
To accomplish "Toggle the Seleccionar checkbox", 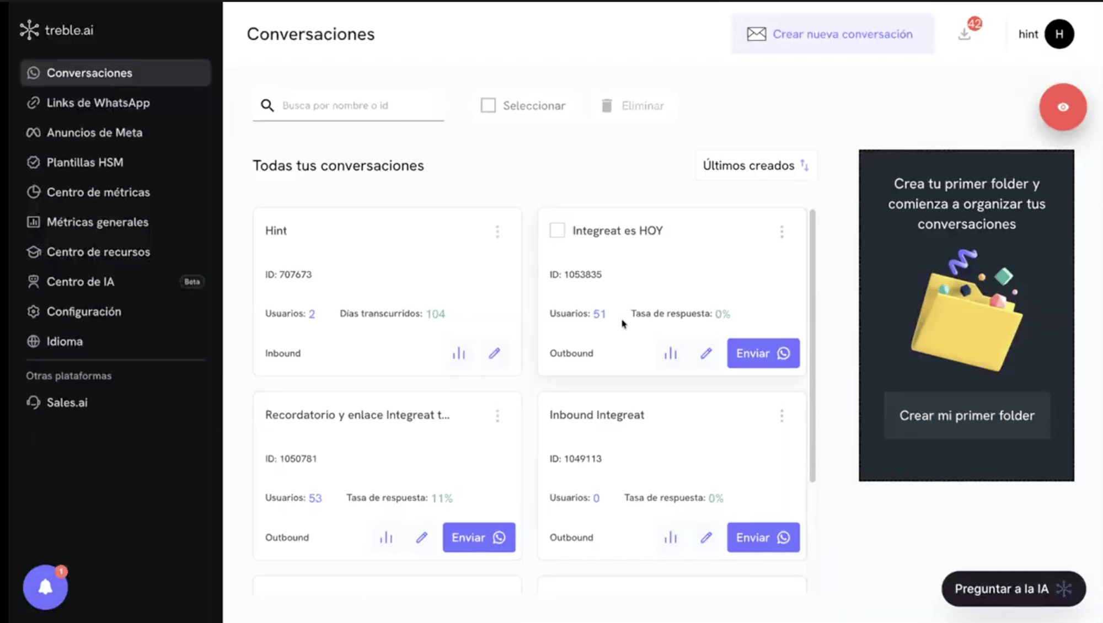I will (x=488, y=105).
